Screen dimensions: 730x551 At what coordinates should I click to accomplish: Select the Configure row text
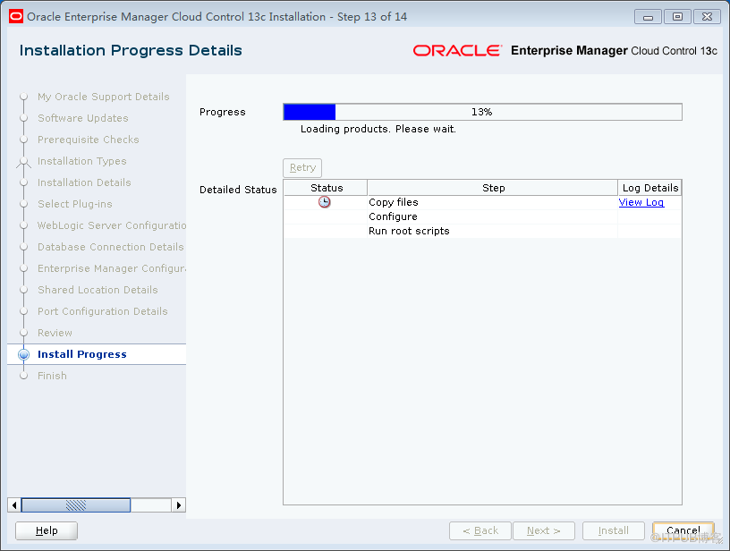(393, 216)
